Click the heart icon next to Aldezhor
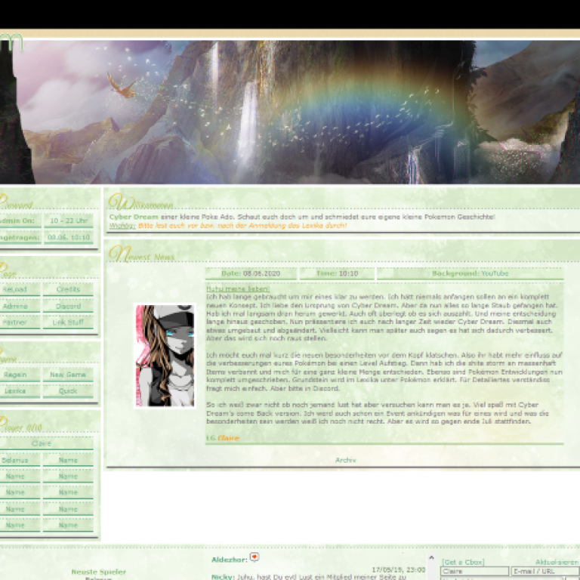The height and width of the screenshot is (580, 580). click(255, 557)
